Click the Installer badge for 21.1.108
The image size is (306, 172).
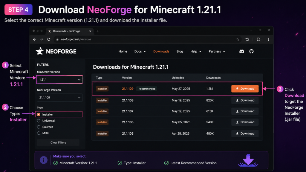point(102,100)
